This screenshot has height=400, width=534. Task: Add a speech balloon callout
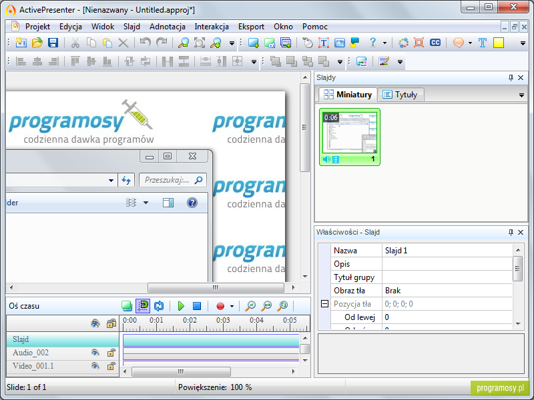pos(459,43)
